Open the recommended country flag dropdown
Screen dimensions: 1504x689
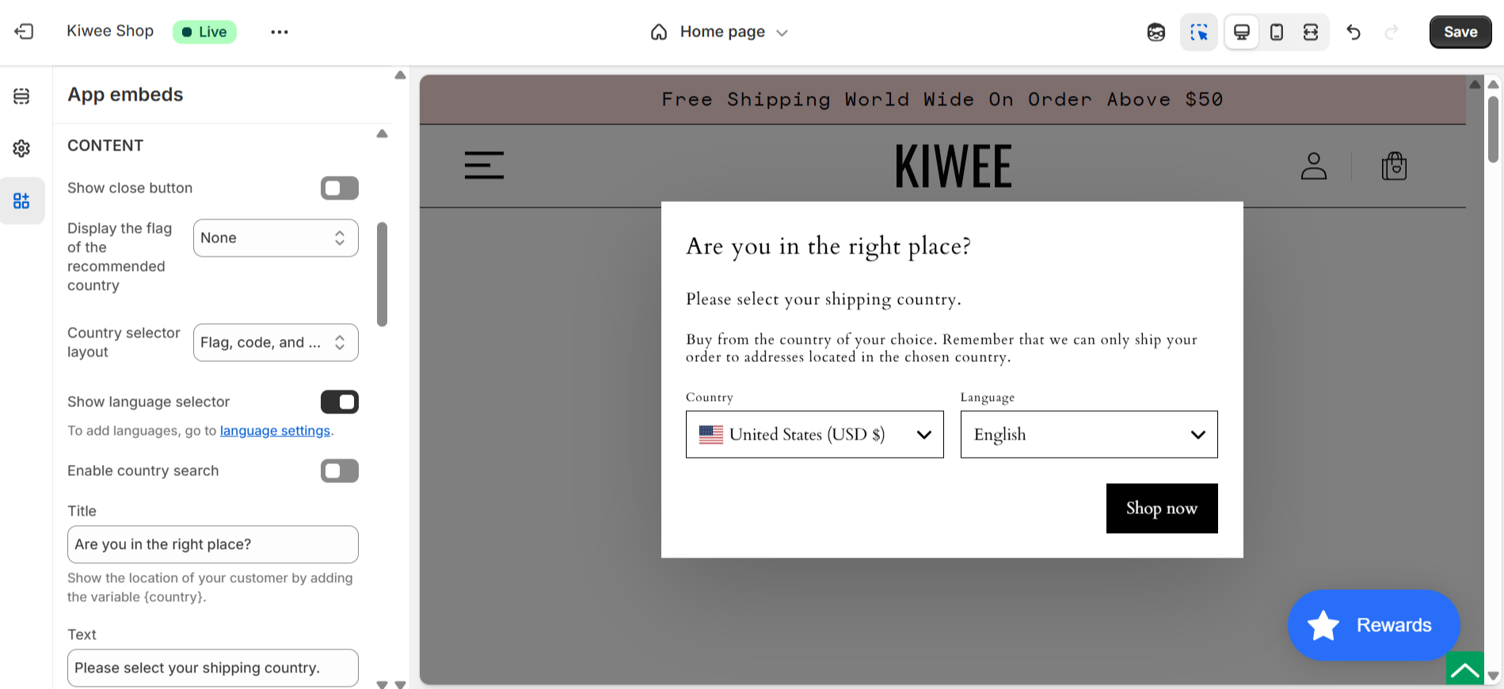(x=276, y=238)
